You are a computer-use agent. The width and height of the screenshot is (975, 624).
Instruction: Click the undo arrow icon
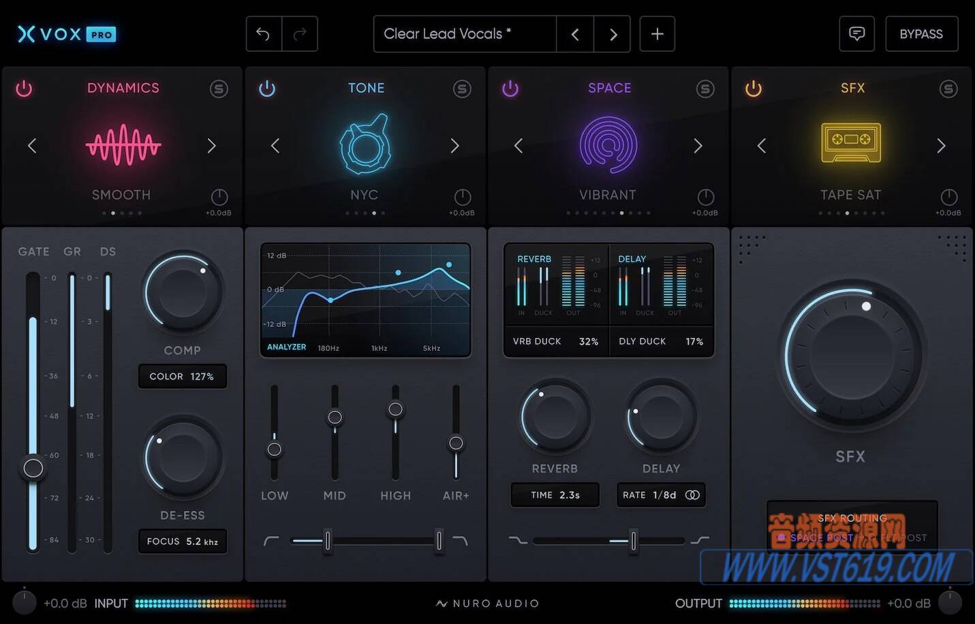(264, 33)
